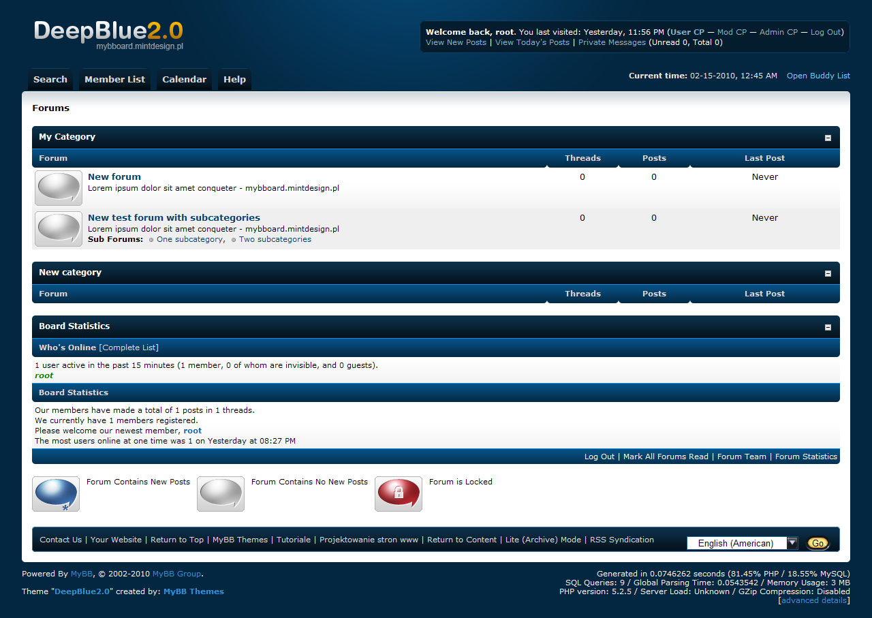Open the Search tab
The height and width of the screenshot is (618, 872).
50,80
